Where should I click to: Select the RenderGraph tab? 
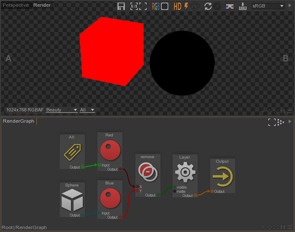click(x=18, y=121)
